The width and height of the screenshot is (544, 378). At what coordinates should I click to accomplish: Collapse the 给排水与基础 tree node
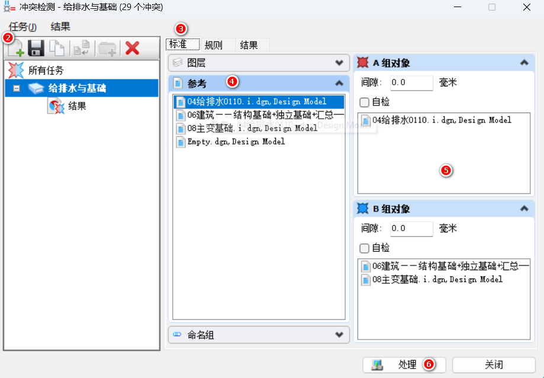[x=17, y=88]
